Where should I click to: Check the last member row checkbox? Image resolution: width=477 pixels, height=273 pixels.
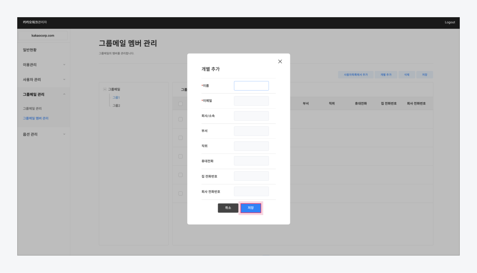pyautogui.click(x=180, y=194)
